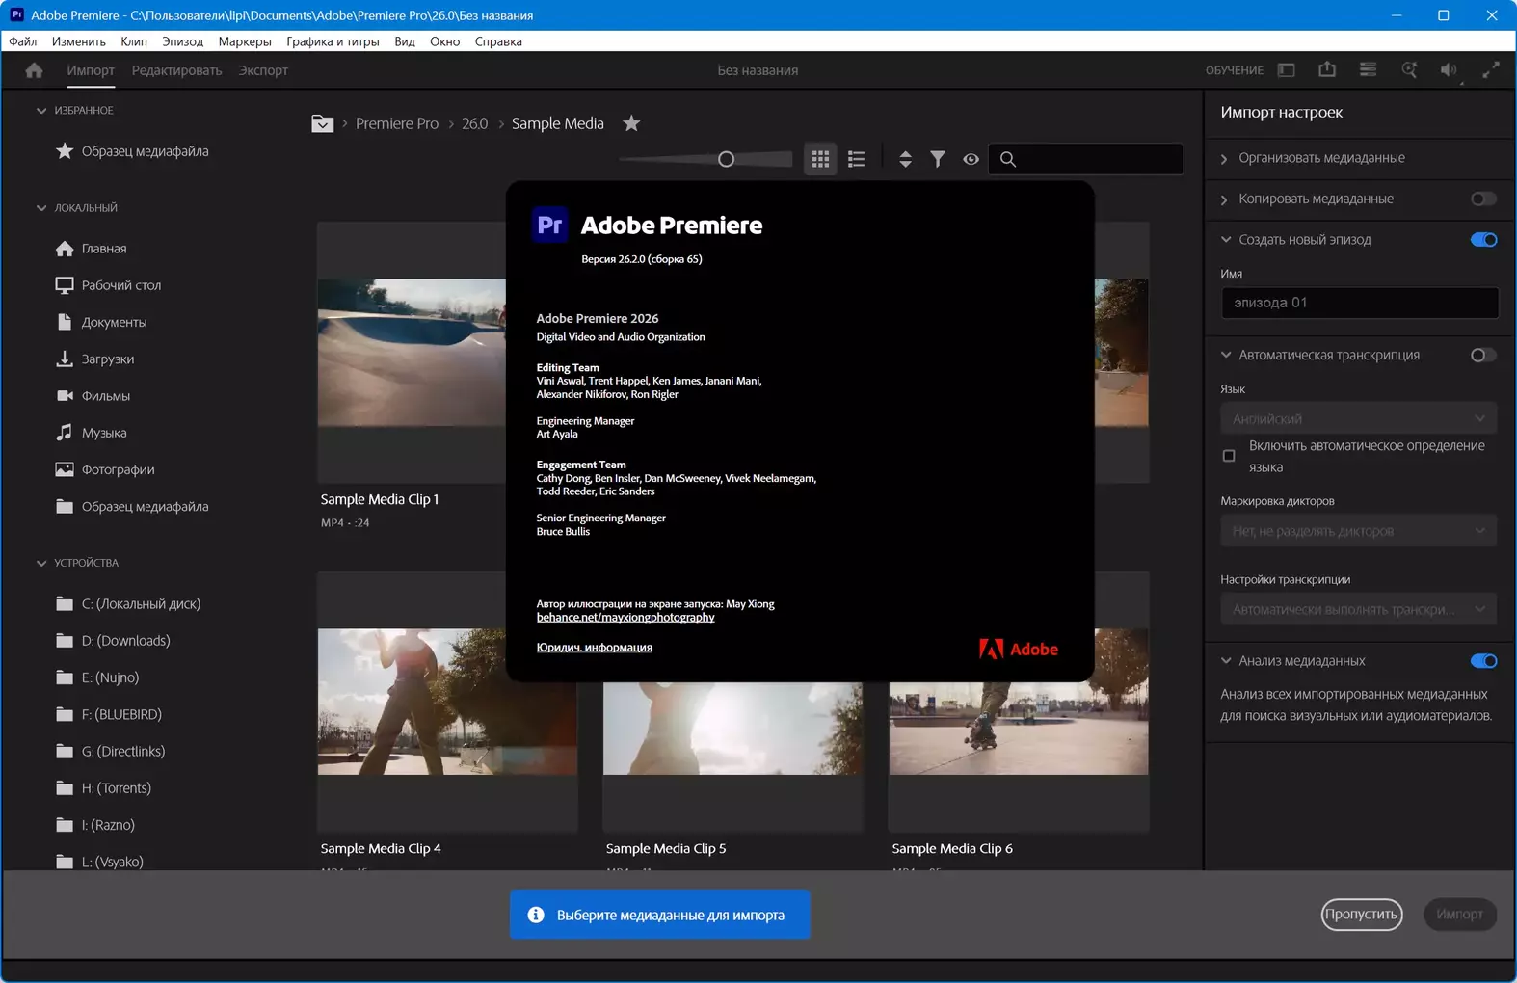The image size is (1517, 983).
Task: Click the sort order arrows icon
Action: [x=905, y=159]
